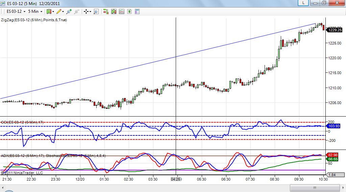
Task: Click the left arrow of horizontal scrollbar
Action: pos(3,188)
